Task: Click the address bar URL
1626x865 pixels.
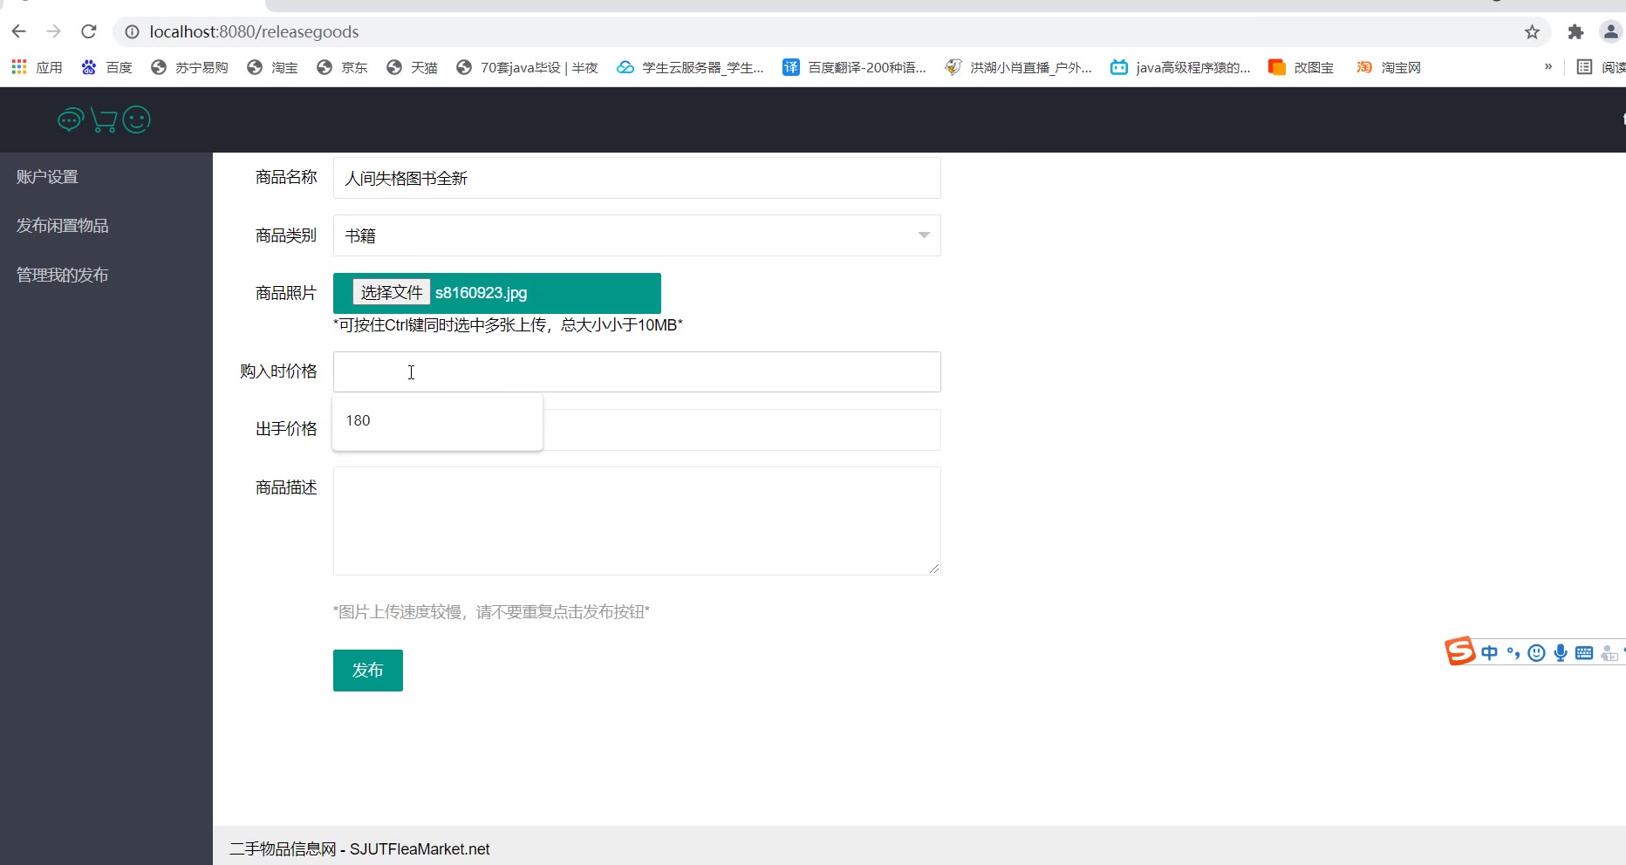Action: pos(254,32)
